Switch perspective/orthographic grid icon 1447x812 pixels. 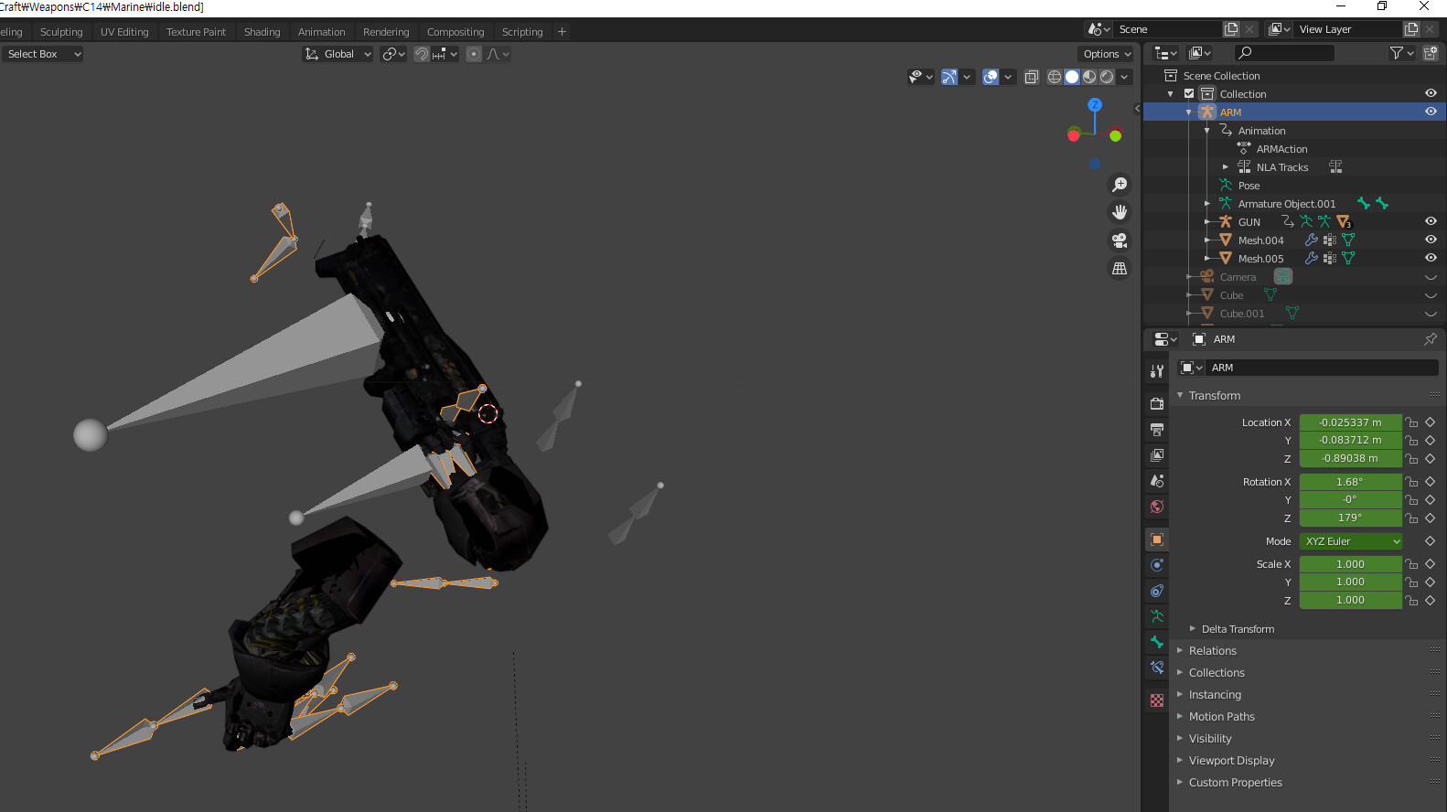pos(1120,269)
